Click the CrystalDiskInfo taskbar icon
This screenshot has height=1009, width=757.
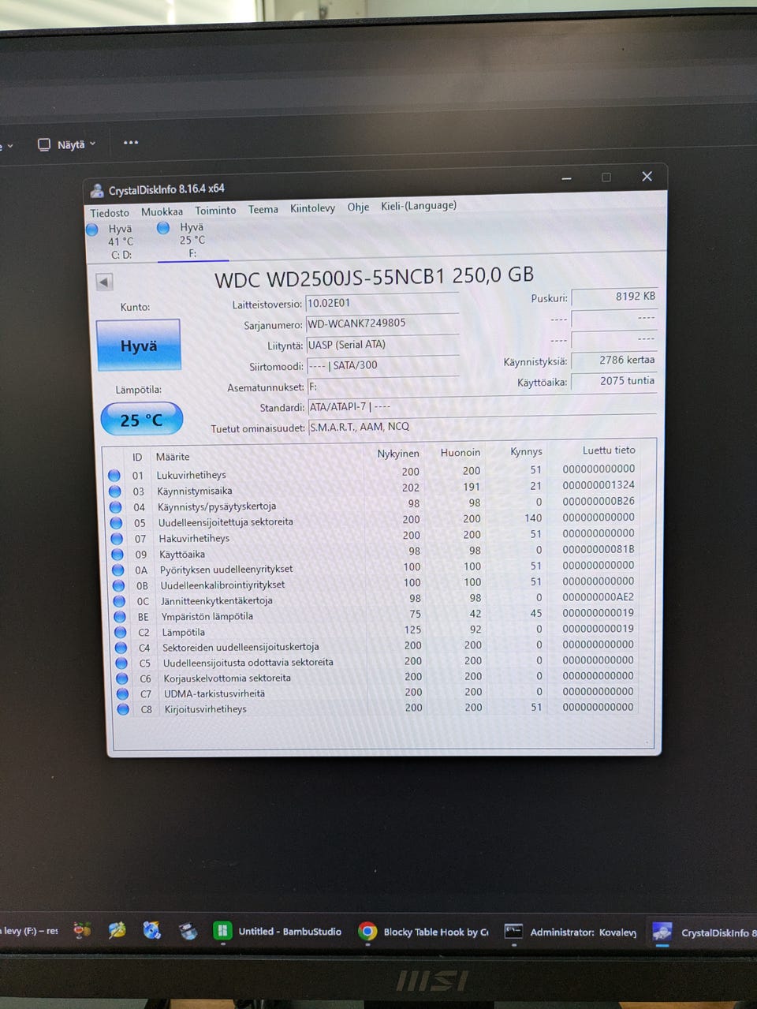point(662,932)
